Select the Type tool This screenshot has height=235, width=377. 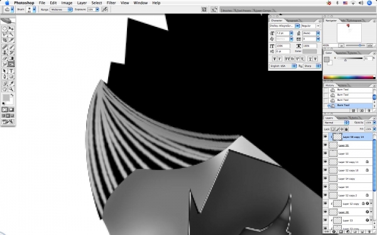(x=11, y=71)
